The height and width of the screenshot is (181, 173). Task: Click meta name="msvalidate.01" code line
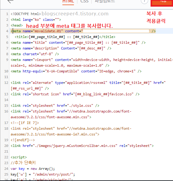[x=83, y=31]
